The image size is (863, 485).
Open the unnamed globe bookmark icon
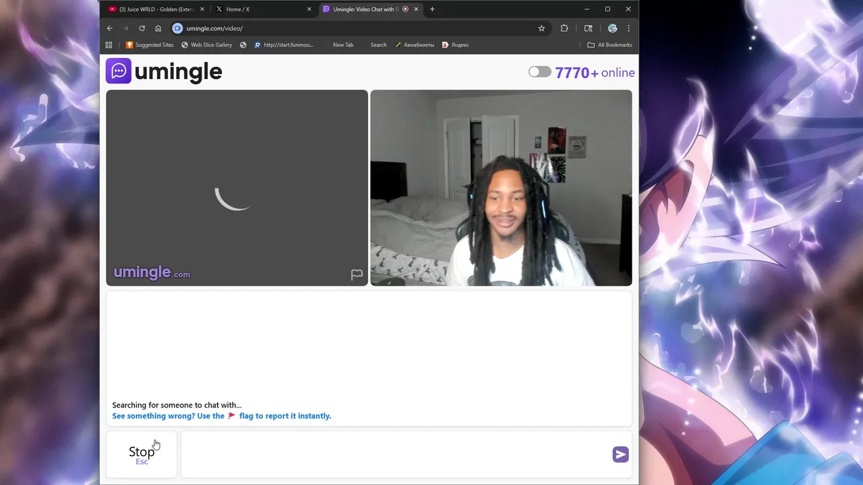pos(243,45)
